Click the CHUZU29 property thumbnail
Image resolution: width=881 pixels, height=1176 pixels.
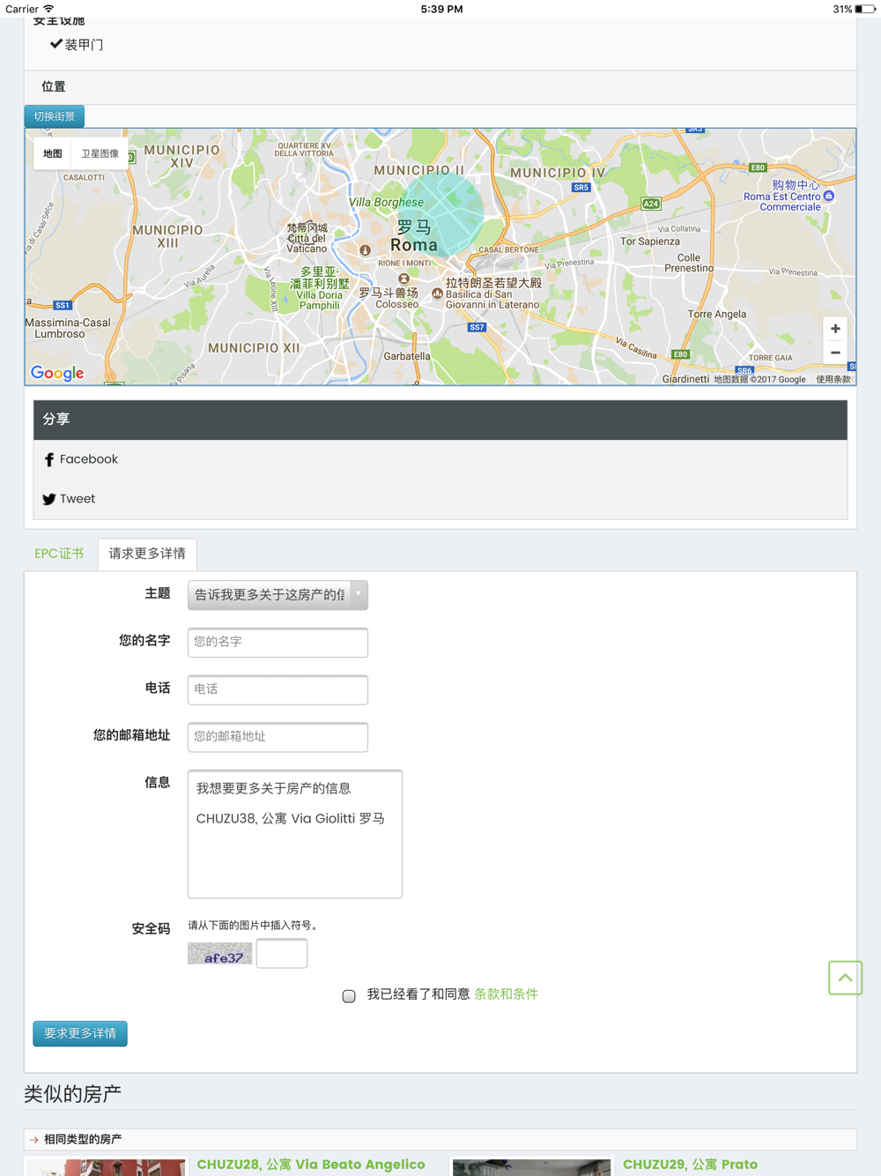[531, 1168]
